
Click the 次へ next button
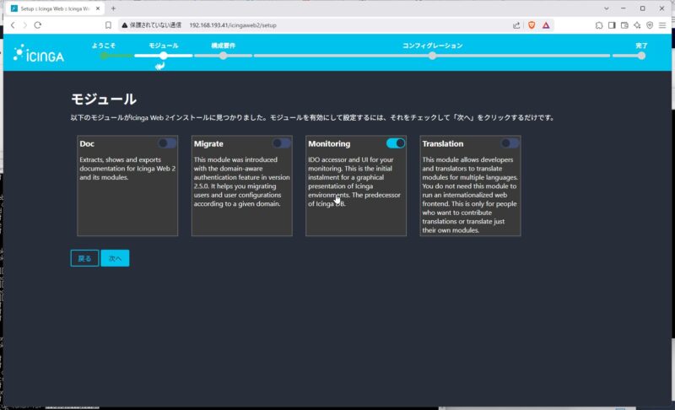[x=115, y=258]
